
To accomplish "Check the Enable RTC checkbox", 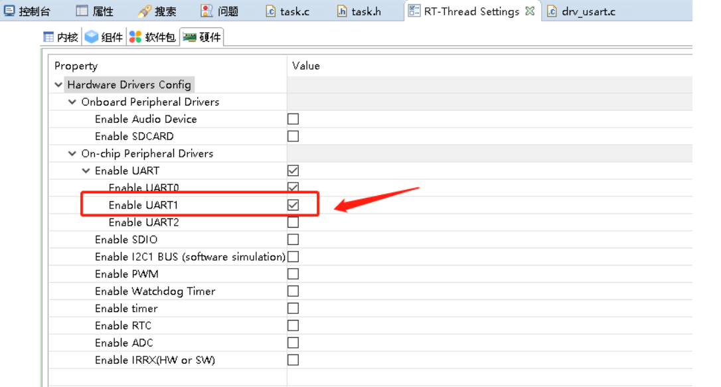I will 293,325.
